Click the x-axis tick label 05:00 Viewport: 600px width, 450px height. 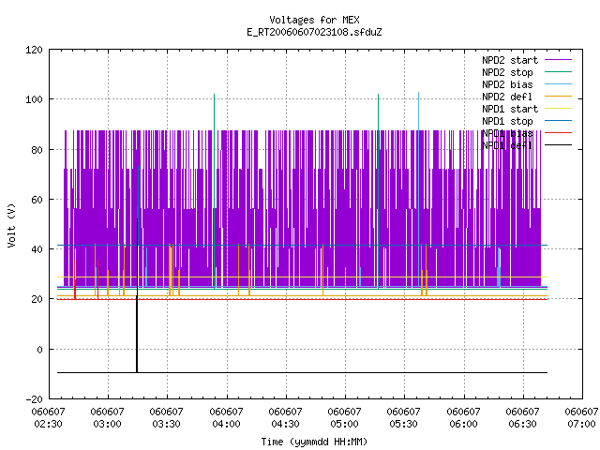tap(344, 424)
